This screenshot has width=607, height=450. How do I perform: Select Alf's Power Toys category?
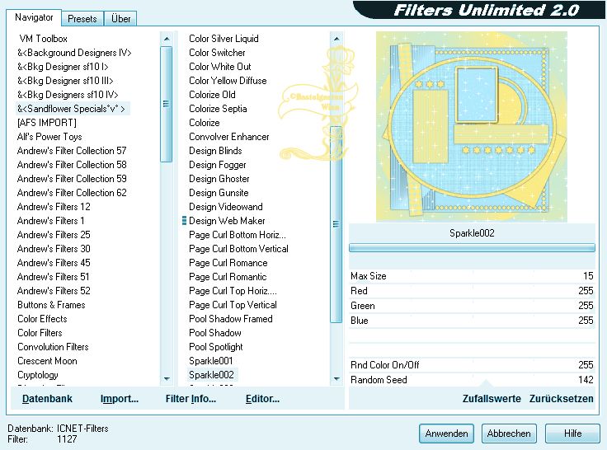coord(49,137)
